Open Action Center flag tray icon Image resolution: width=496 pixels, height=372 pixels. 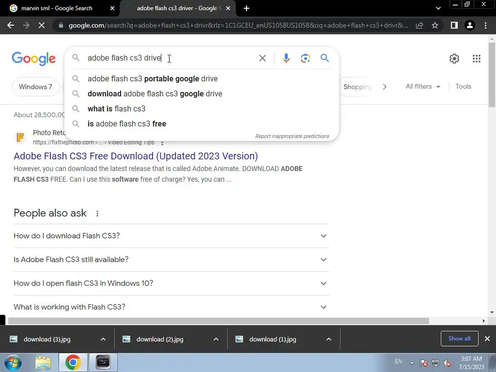click(x=423, y=363)
